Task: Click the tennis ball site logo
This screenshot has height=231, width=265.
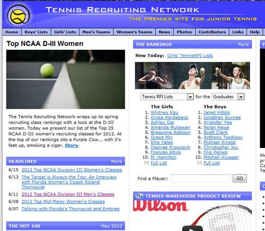Action: (19, 15)
